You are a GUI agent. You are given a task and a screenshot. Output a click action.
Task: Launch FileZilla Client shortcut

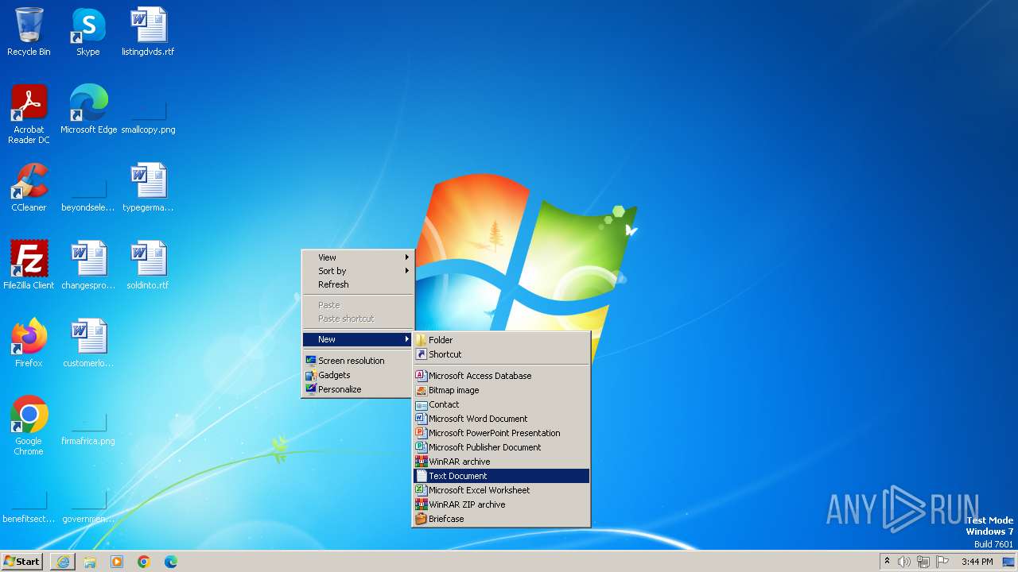tap(29, 265)
